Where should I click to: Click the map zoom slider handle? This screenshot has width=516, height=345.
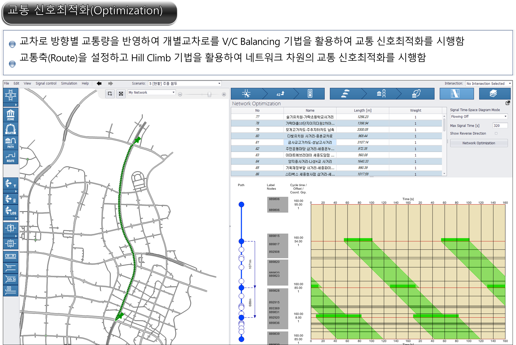pyautogui.click(x=209, y=94)
